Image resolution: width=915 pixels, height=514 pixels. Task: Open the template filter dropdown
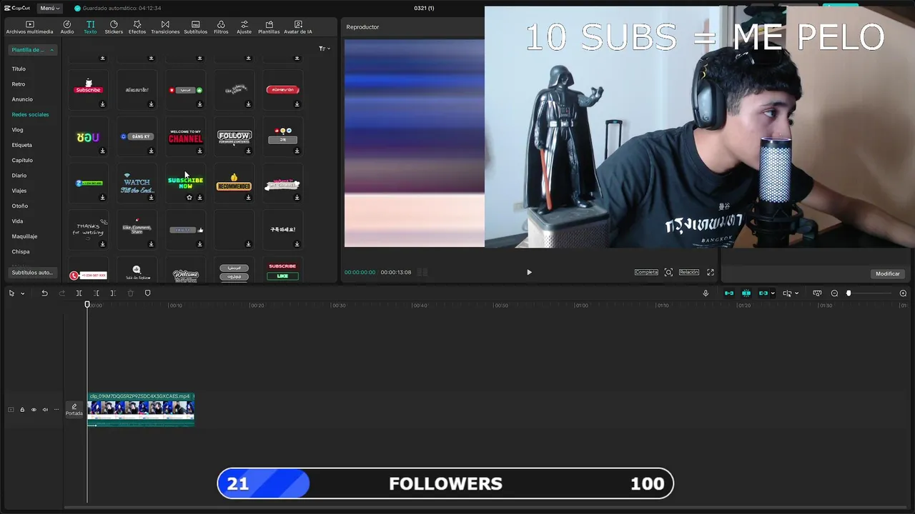tap(324, 49)
